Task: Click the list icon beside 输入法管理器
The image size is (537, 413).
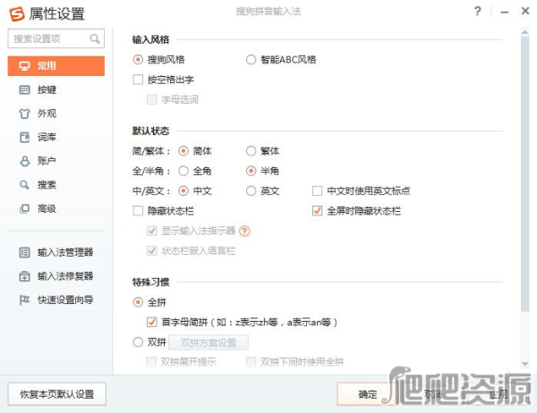Action: click(24, 252)
